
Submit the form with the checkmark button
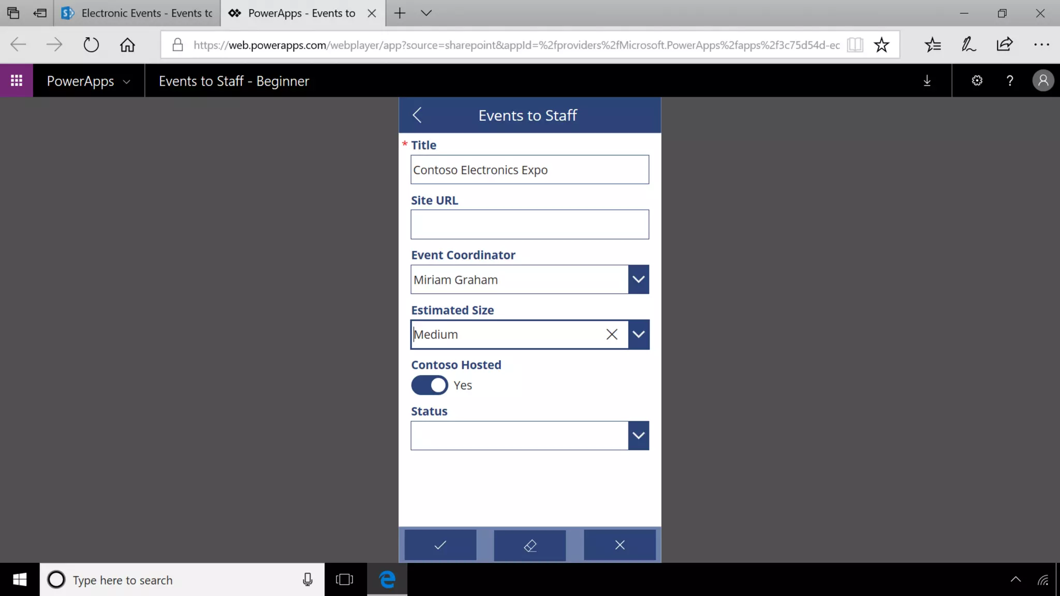click(440, 545)
